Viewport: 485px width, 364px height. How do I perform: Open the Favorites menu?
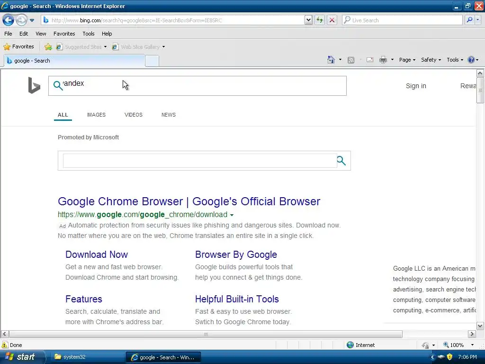coord(64,34)
